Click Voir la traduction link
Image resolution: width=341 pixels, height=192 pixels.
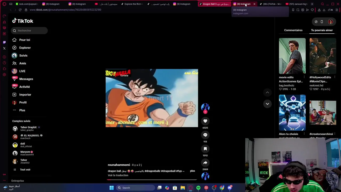click(x=118, y=175)
